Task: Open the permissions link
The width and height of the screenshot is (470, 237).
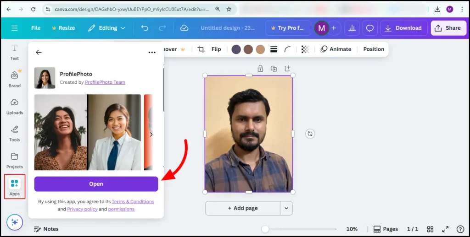Action: pyautogui.click(x=121, y=209)
